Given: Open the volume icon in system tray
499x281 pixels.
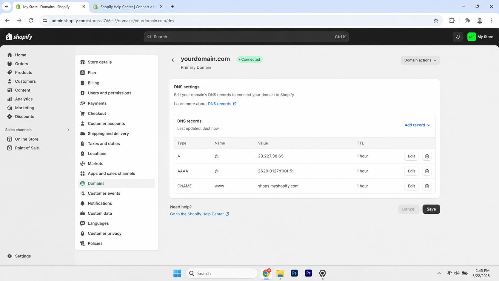Looking at the screenshot, I should tap(457, 273).
